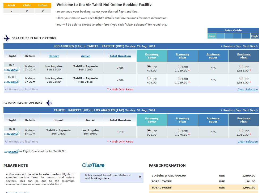Click the 'Sun 19:00' Los Angeles arrival time
The height and width of the screenshot is (193, 262).
click(x=90, y=134)
